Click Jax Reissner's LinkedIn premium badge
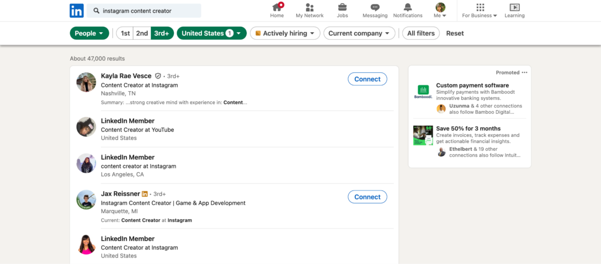 coord(144,194)
